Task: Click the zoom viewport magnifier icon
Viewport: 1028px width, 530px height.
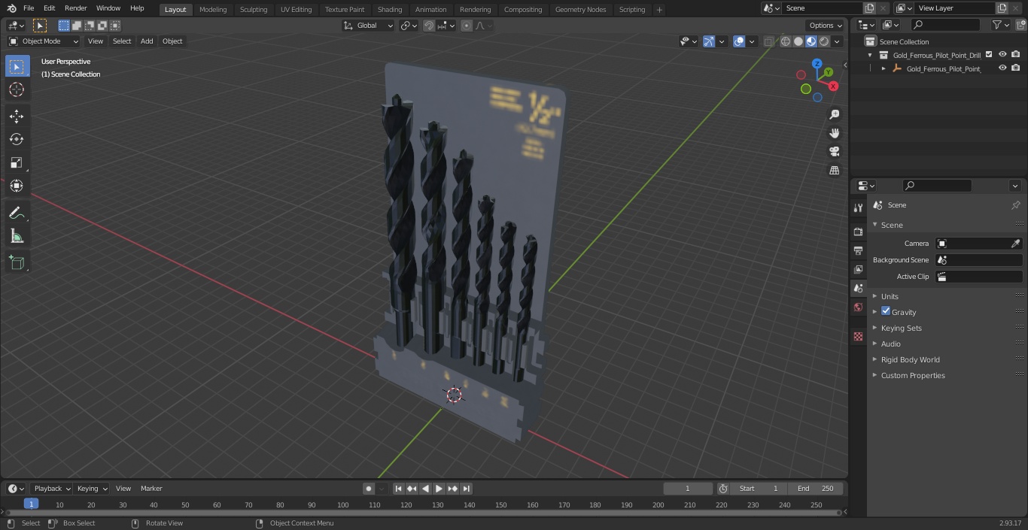Action: click(x=834, y=114)
